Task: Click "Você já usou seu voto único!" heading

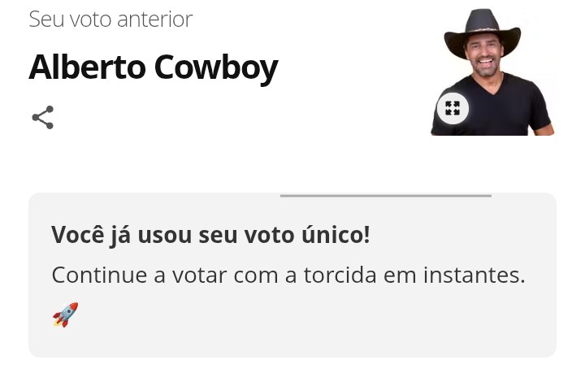Action: pos(210,236)
